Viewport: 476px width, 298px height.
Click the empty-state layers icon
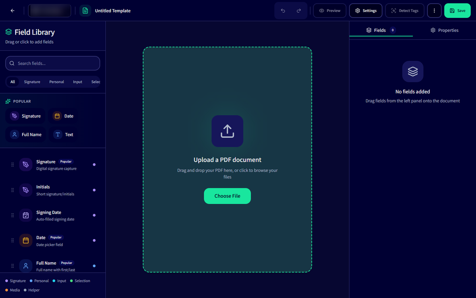413,72
